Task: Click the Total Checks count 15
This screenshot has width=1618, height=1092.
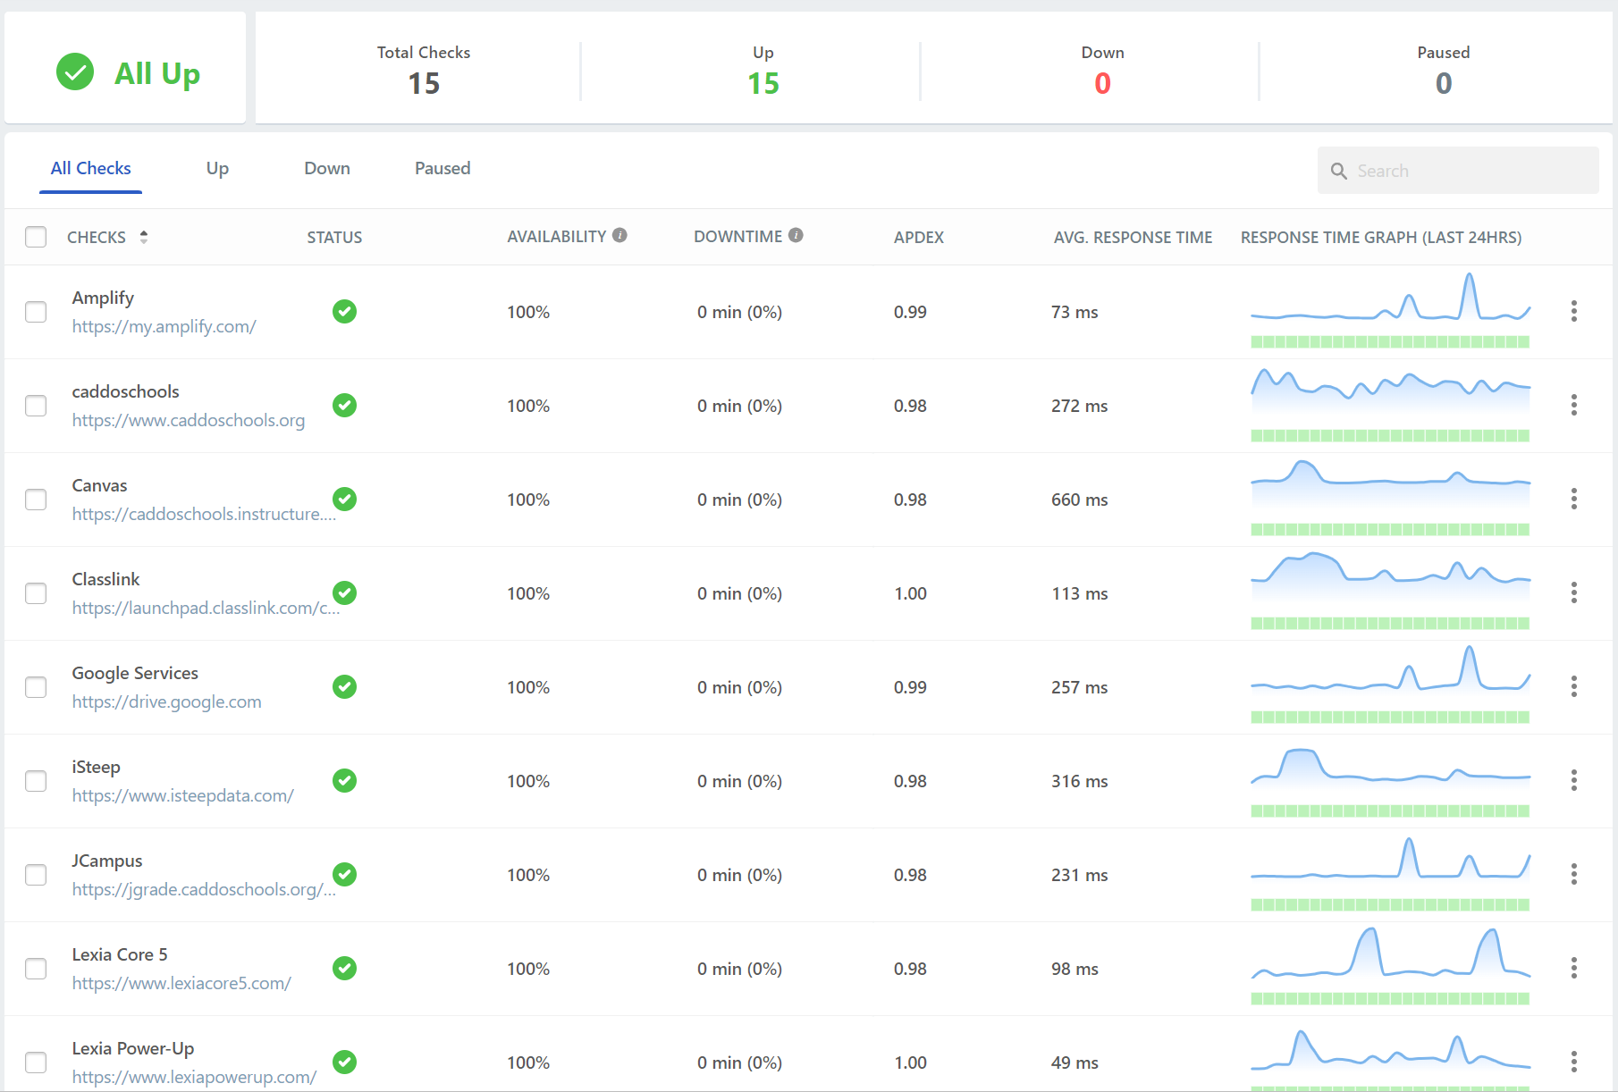Action: [424, 83]
